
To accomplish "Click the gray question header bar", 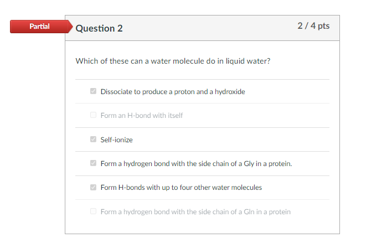I will click(x=210, y=28).
